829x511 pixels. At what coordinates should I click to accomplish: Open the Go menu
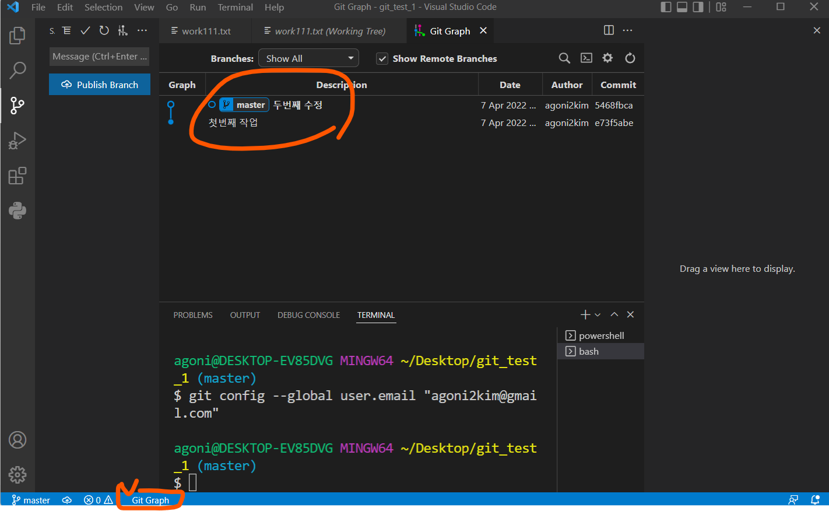tap(172, 7)
